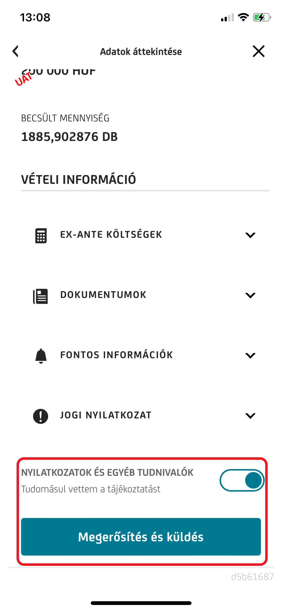Open the DOKUMENTUMOK row label
This screenshot has width=282, height=611.
tap(103, 295)
